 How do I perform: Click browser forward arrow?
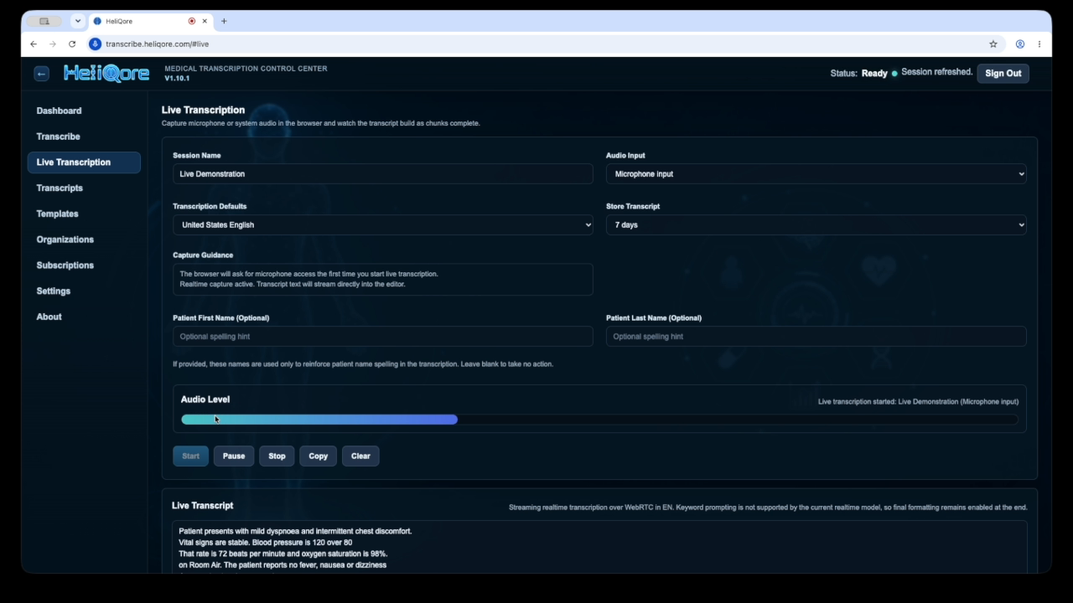tap(53, 44)
